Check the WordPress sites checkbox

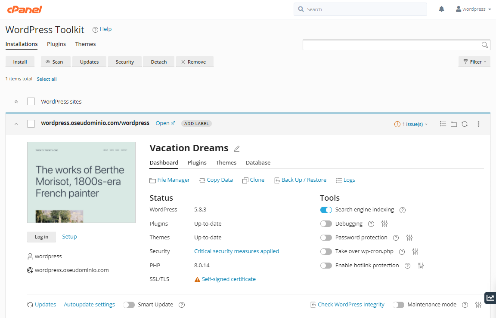click(31, 102)
